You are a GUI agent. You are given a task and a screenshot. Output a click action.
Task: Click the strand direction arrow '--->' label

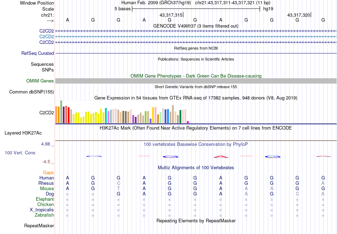pos(50,21)
